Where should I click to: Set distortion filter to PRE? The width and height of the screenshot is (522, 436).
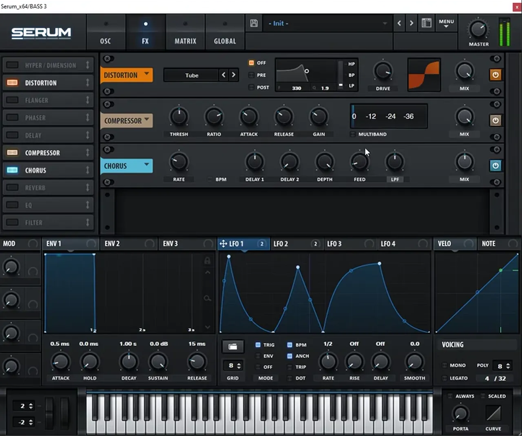(x=251, y=75)
